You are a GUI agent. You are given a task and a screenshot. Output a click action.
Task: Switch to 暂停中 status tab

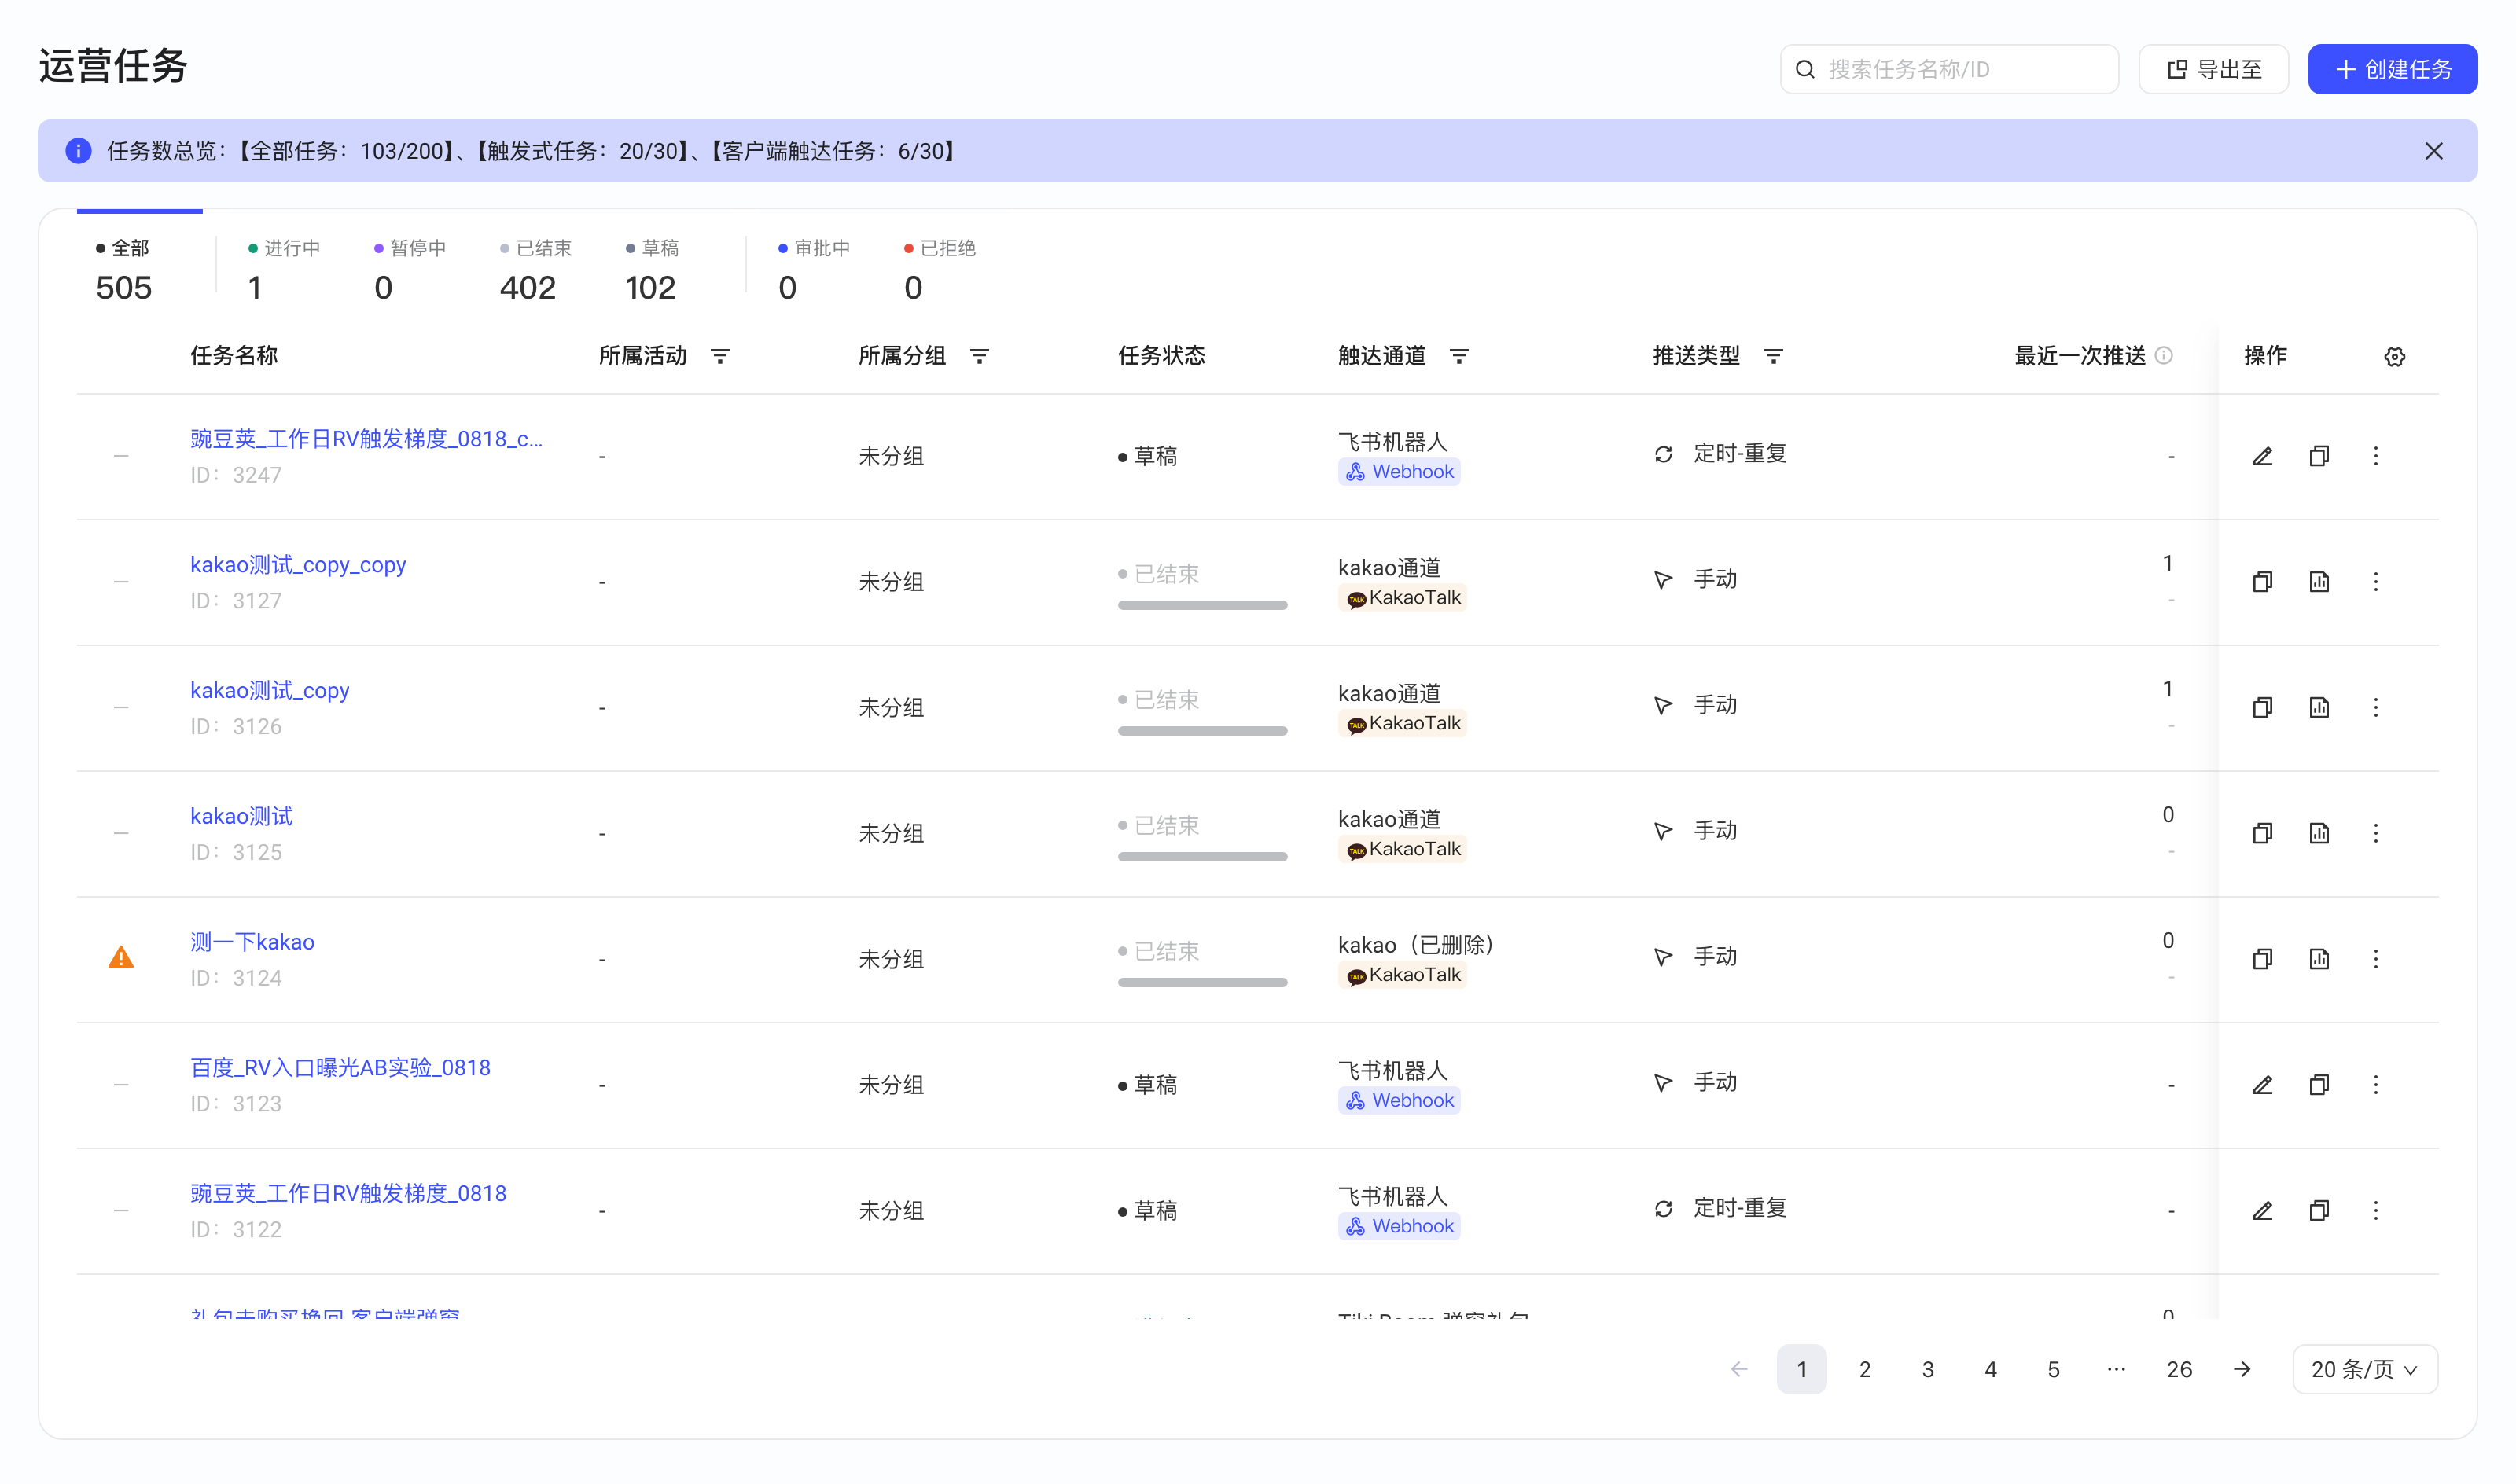[410, 270]
